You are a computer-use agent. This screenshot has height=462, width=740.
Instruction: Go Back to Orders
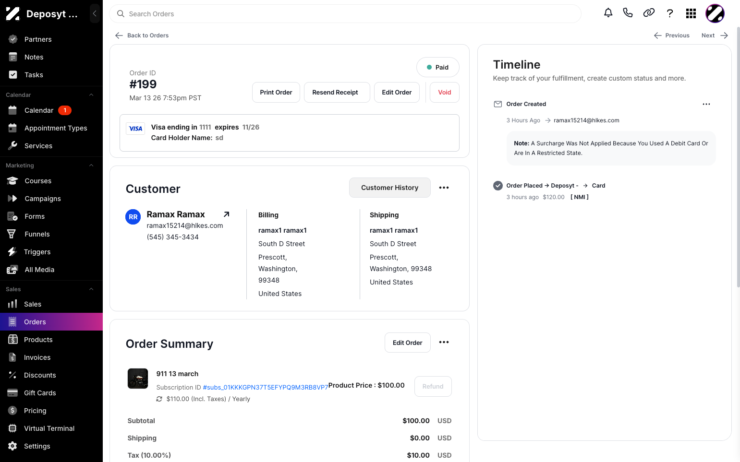(x=142, y=36)
